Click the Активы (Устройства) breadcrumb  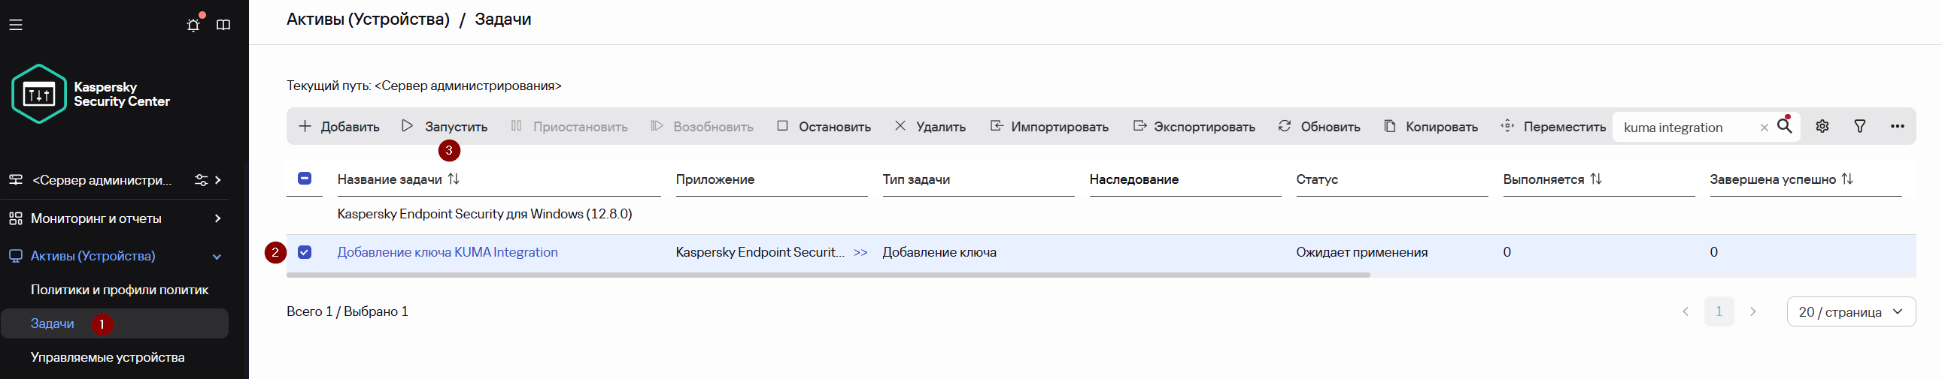368,20
